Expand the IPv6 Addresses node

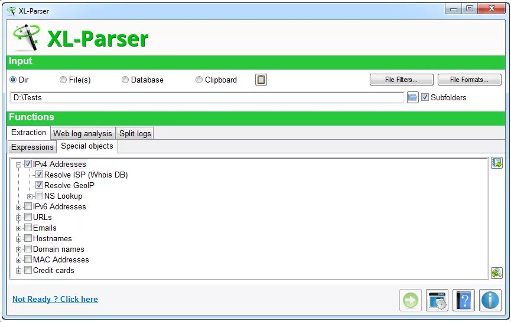click(x=18, y=207)
